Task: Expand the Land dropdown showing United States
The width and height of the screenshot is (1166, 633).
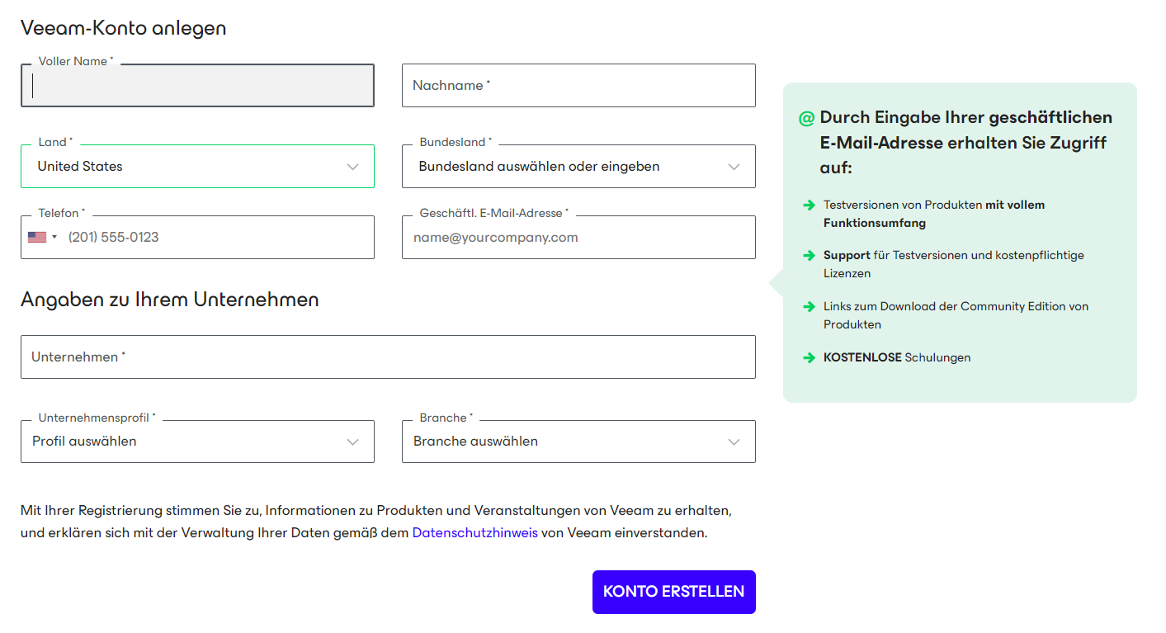Action: (197, 166)
